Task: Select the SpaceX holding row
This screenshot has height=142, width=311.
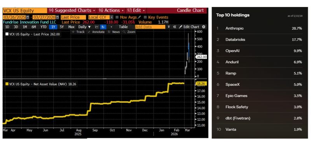Action: coord(259,85)
